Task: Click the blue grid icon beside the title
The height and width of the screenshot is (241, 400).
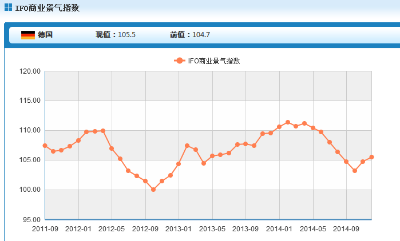Action: (x=7, y=7)
